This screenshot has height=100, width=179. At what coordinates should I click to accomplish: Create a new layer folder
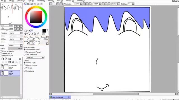(x=10, y=59)
